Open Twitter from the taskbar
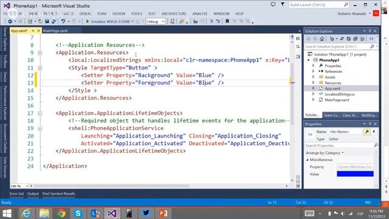The image size is (389, 219). [x=146, y=214]
